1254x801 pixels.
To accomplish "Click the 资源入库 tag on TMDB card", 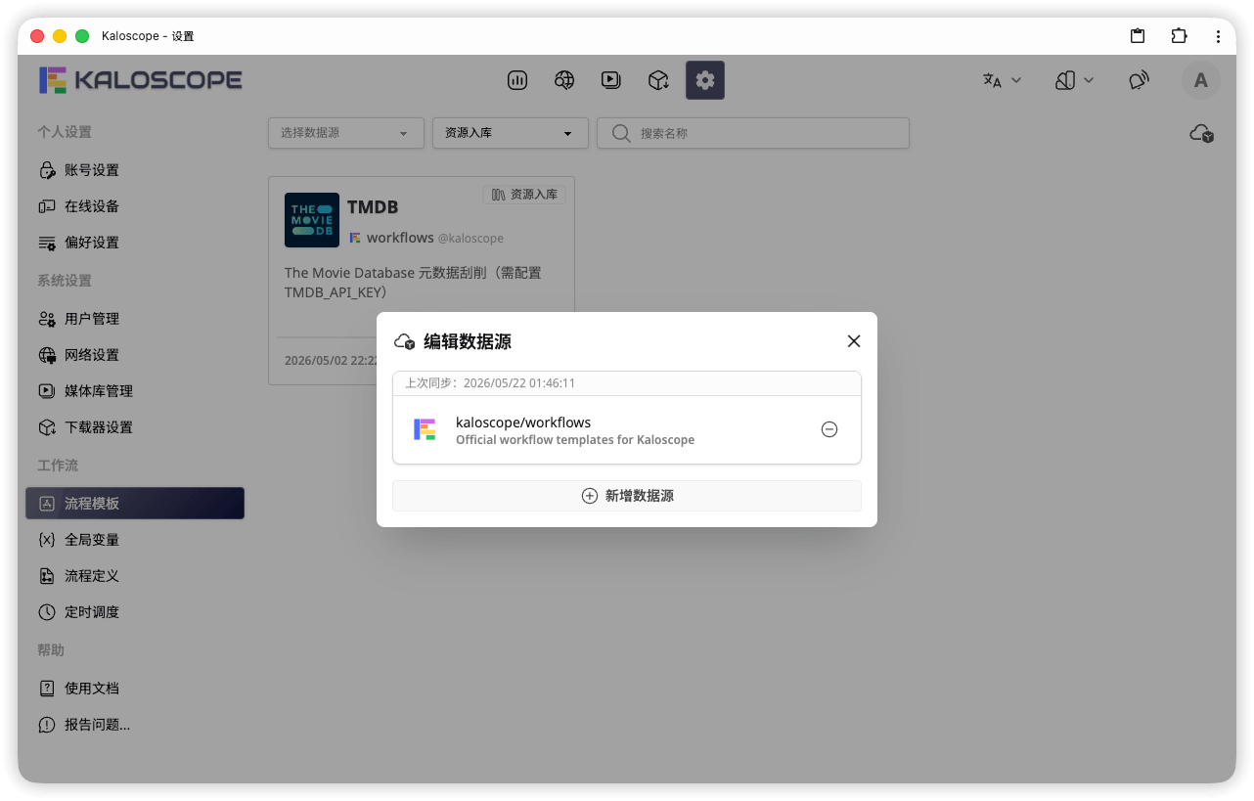I will click(x=524, y=195).
